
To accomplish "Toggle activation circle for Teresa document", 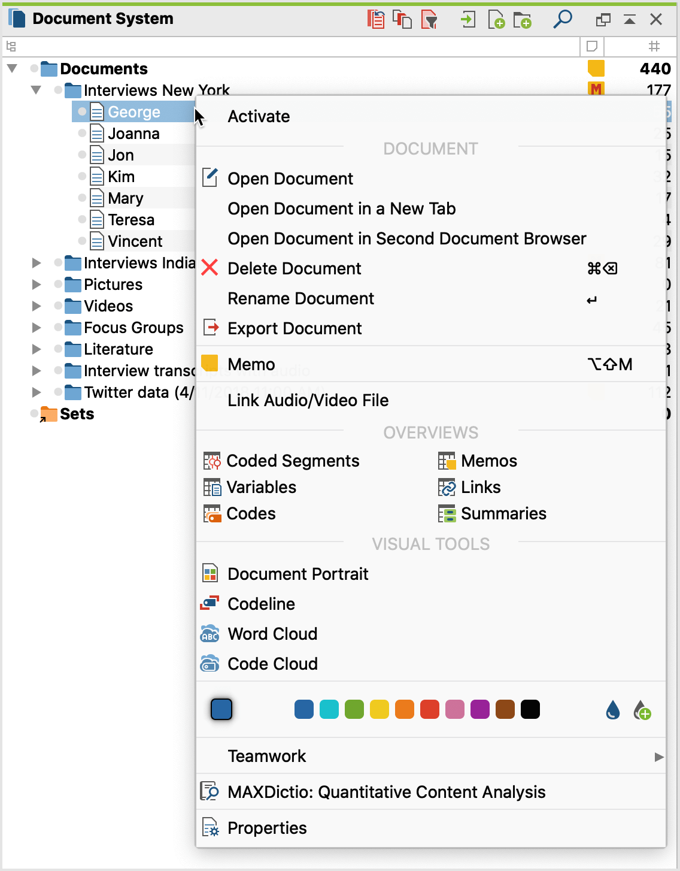I will coord(82,219).
